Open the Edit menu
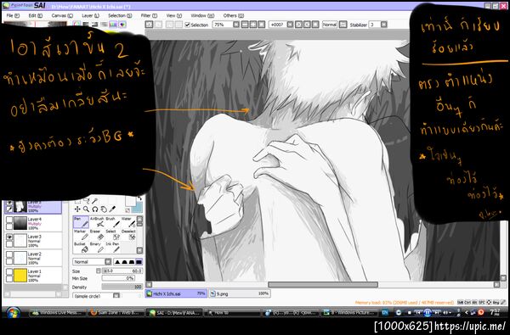Viewport: 510px width, 335px height. pos(35,15)
